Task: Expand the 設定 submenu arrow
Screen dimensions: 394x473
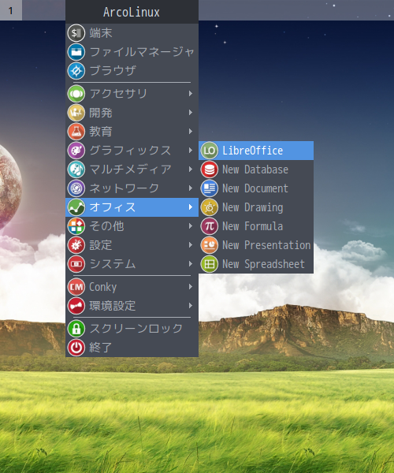Action: tap(191, 245)
